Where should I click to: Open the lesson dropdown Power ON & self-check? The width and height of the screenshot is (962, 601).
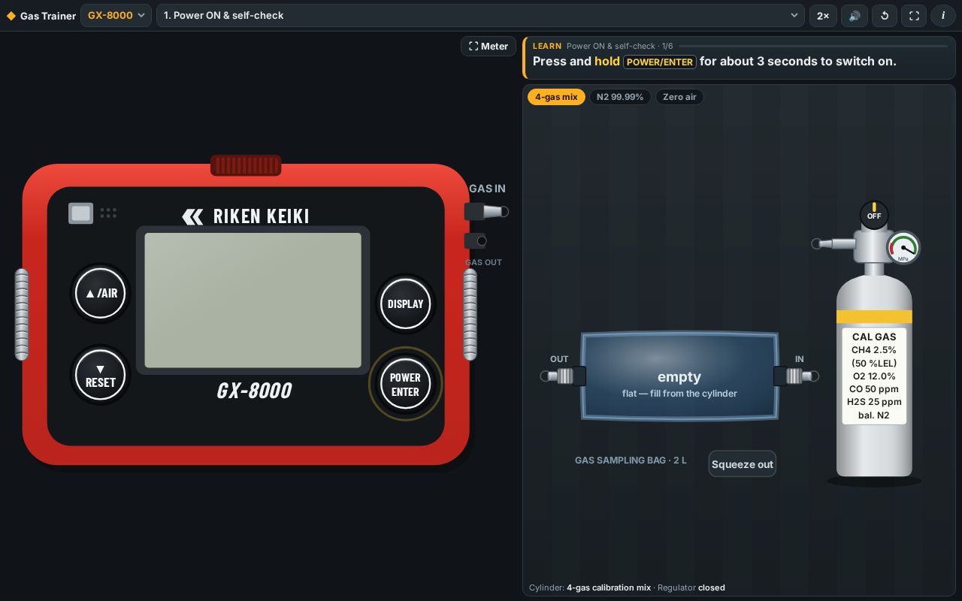click(481, 15)
